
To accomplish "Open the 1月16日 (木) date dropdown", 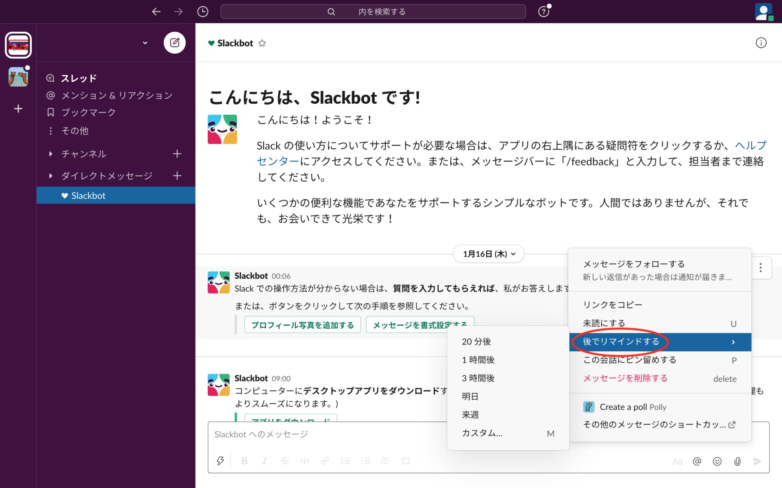I will coord(489,254).
